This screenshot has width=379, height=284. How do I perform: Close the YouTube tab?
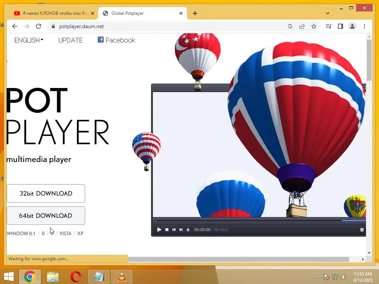pyautogui.click(x=92, y=13)
